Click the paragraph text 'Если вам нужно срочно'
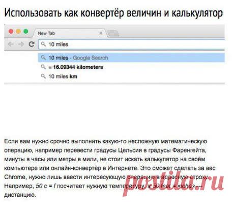 (37, 141)
